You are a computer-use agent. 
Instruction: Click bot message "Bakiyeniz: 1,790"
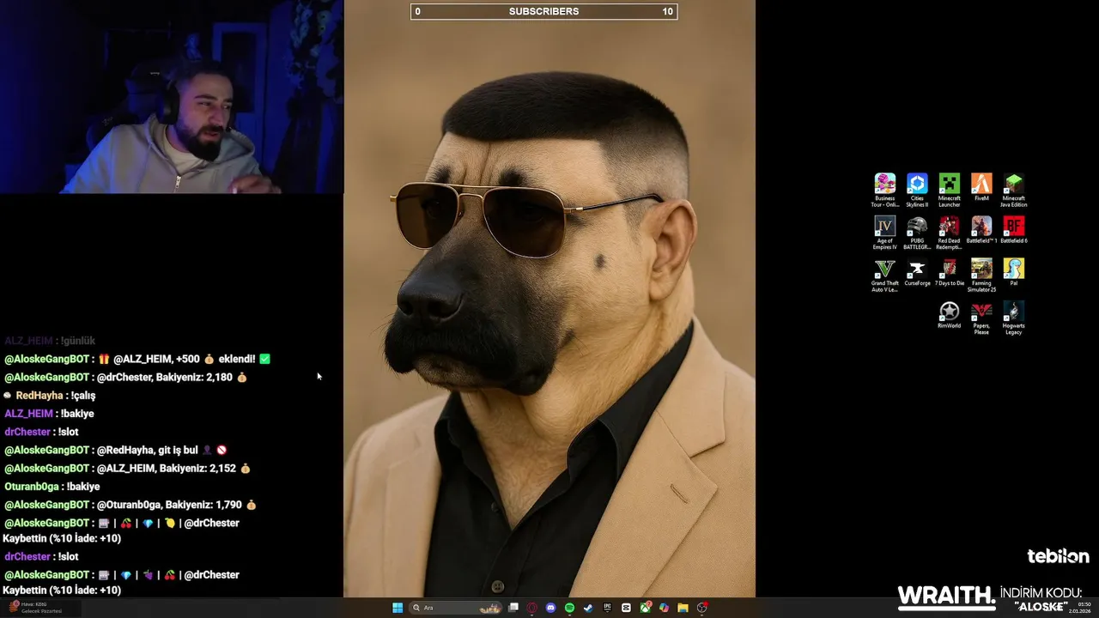tap(131, 505)
